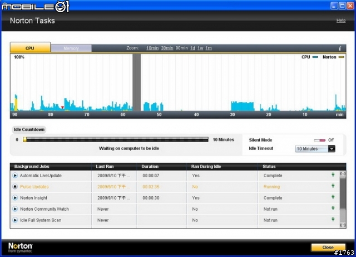Set graph zoom to 1w
356x257 pixels.
(x=200, y=48)
